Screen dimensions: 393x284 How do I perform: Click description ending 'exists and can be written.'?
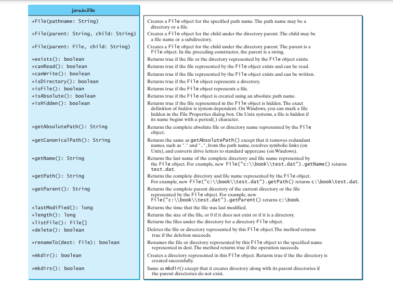[x=231, y=74]
